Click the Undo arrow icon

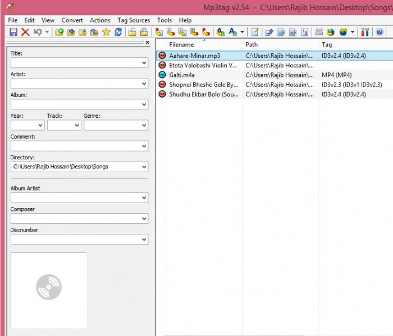(38, 32)
